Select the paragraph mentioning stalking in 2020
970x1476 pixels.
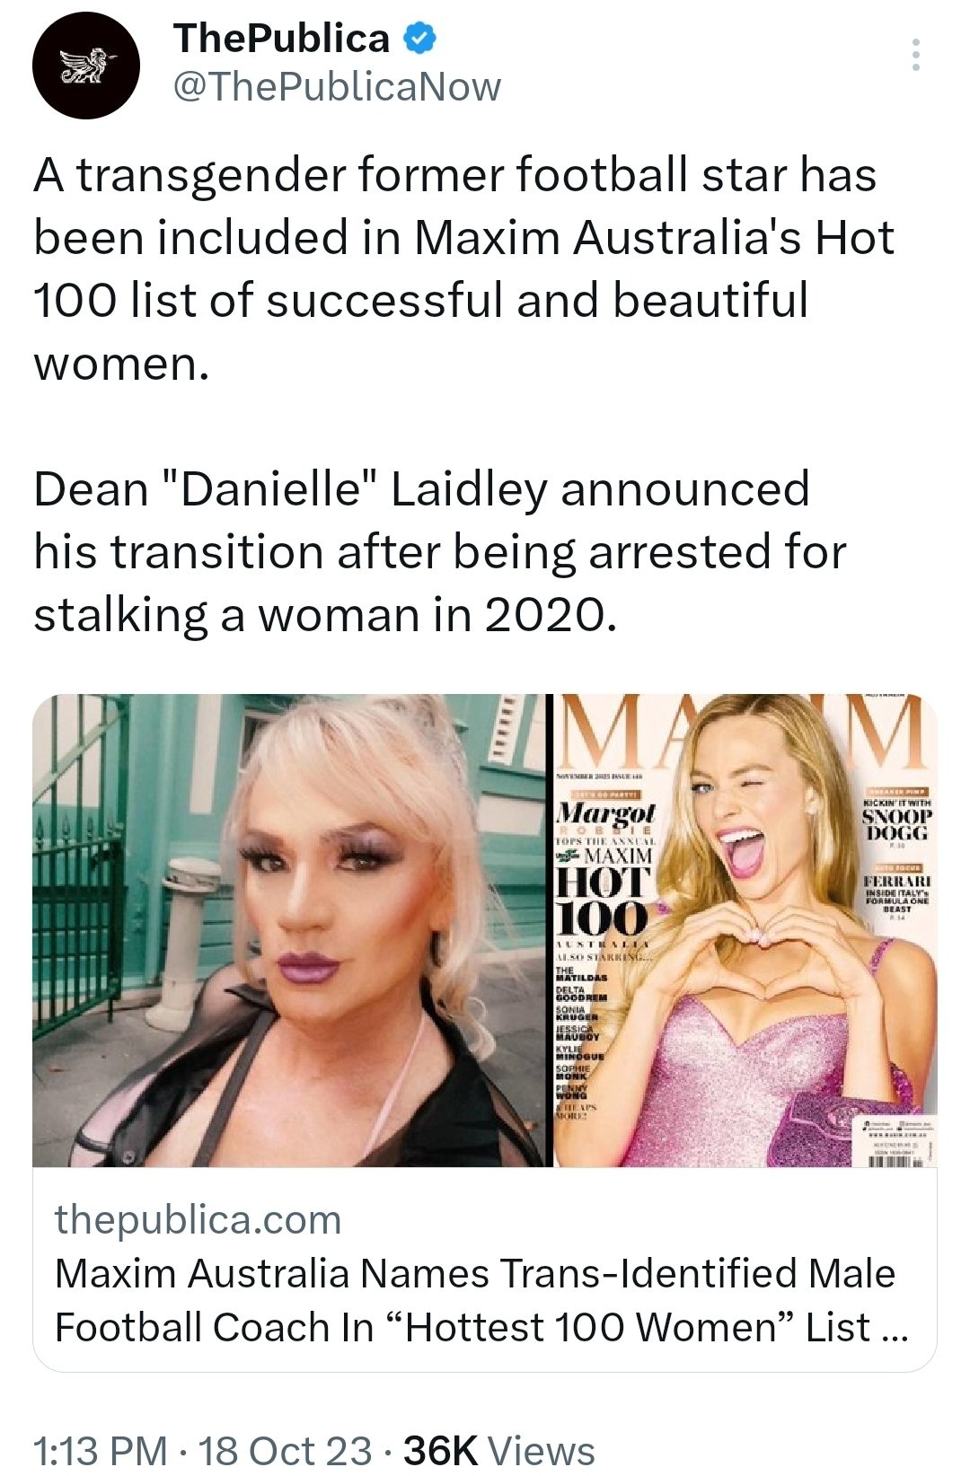[440, 552]
